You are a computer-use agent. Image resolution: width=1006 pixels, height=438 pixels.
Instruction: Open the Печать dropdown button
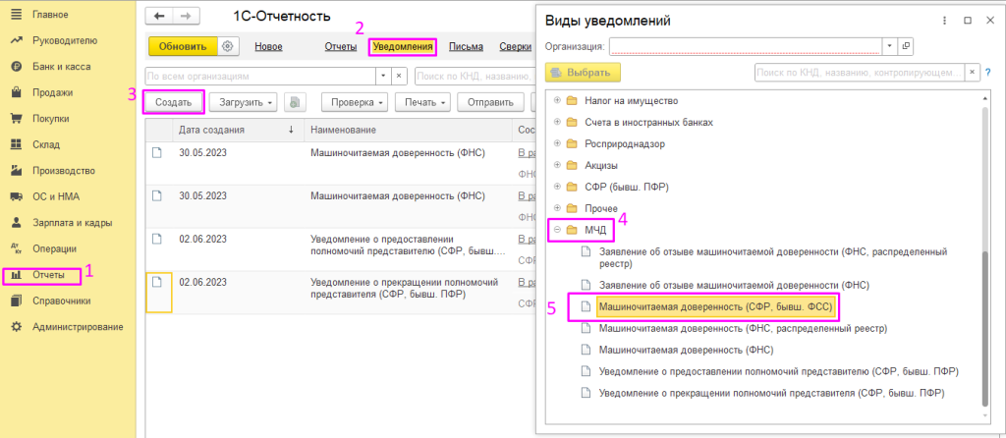point(422,102)
